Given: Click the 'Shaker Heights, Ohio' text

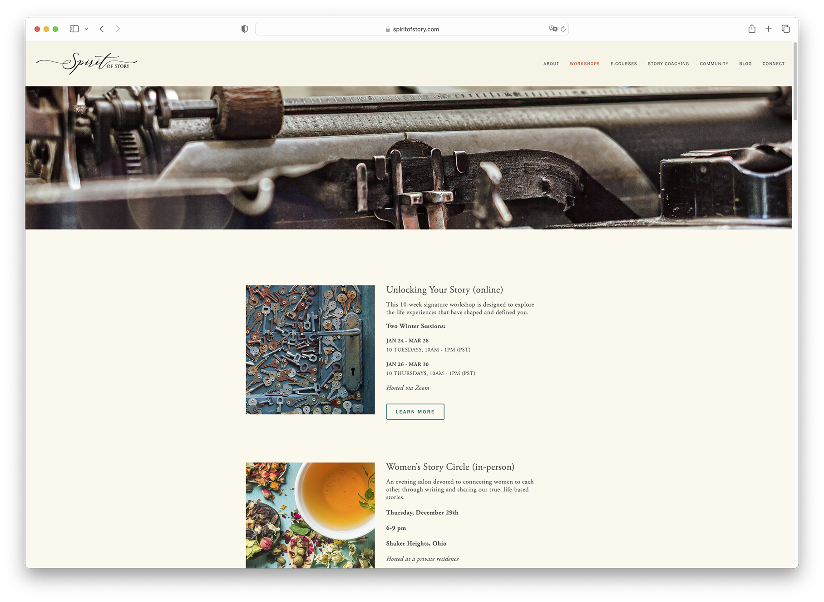Looking at the screenshot, I should pyautogui.click(x=416, y=543).
